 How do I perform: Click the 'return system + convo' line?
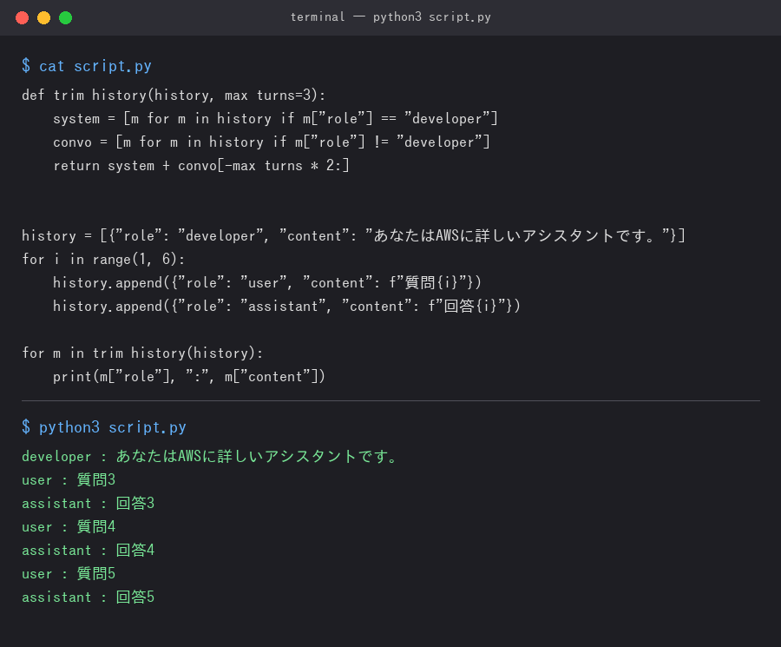point(201,166)
